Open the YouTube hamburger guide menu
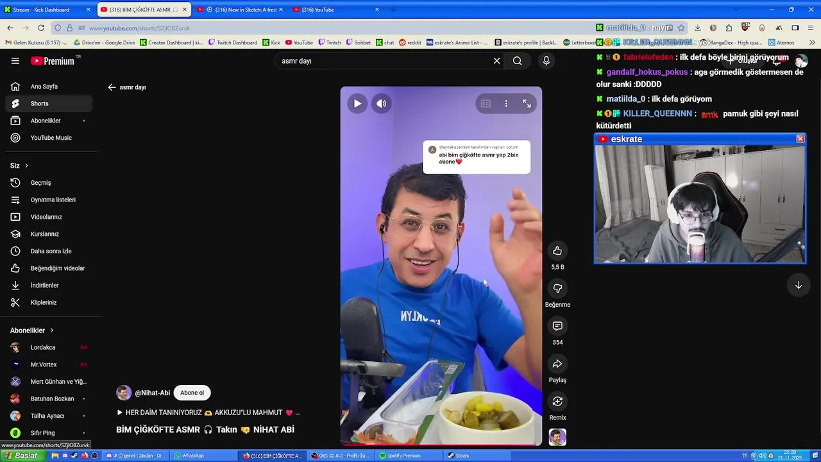821x462 pixels. [15, 61]
